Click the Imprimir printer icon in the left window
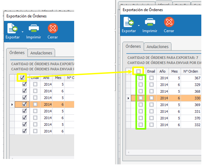Image resolution: width=204 pixels, height=165 pixels. pyautogui.click(x=34, y=28)
